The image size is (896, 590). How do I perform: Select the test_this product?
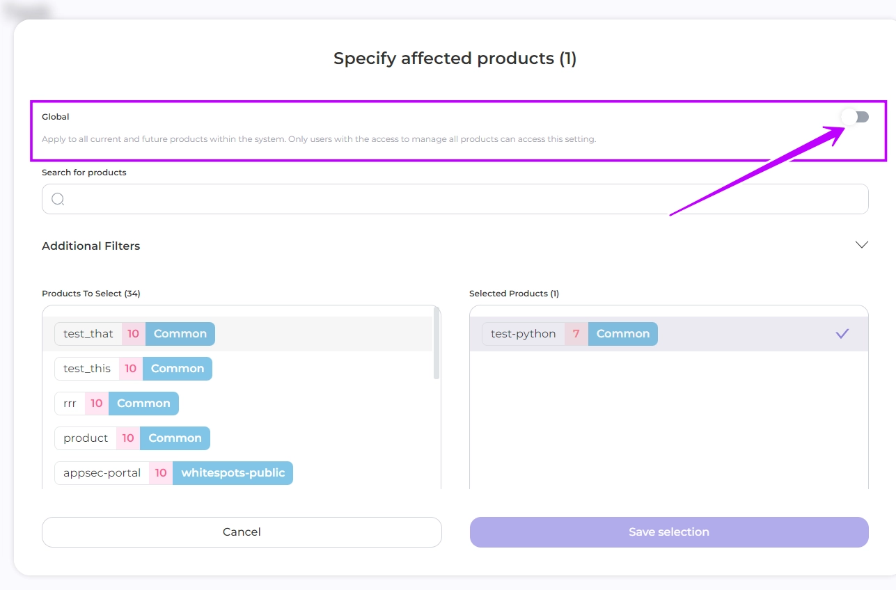pos(87,369)
